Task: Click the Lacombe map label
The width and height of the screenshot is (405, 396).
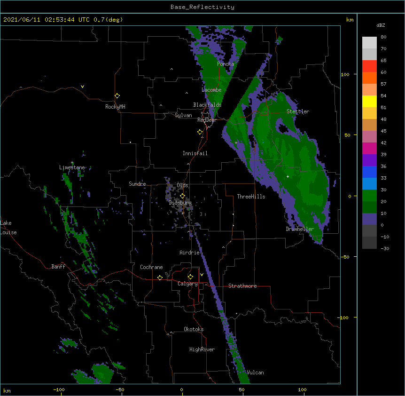Action: coord(211,90)
